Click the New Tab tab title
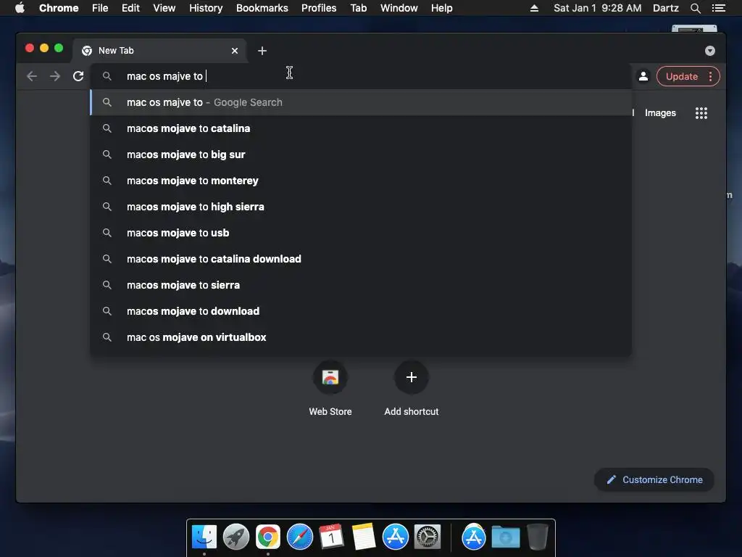 tap(116, 51)
